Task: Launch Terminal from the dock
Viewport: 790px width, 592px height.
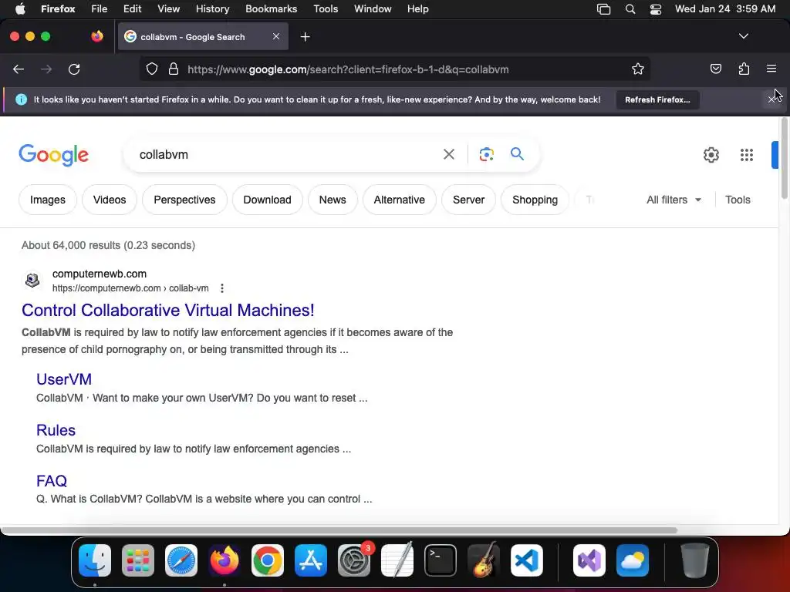Action: coord(441,560)
